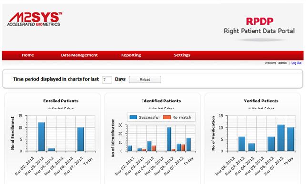
Task: Click the Verified Patients chart title
Action: point(261,101)
